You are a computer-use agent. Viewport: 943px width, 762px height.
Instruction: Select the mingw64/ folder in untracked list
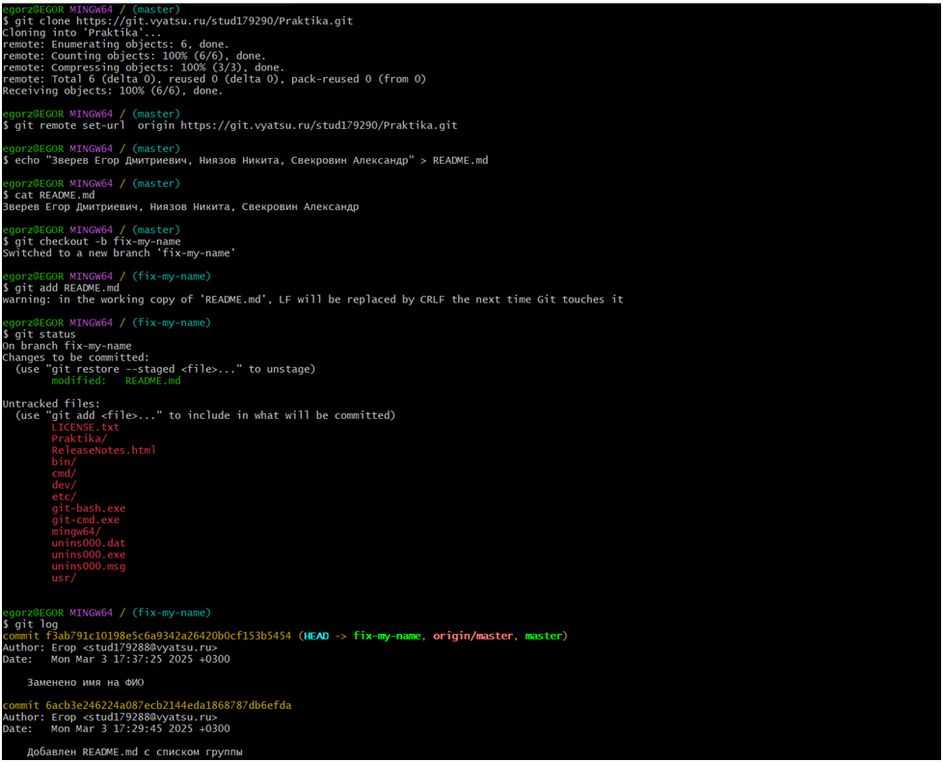(76, 531)
